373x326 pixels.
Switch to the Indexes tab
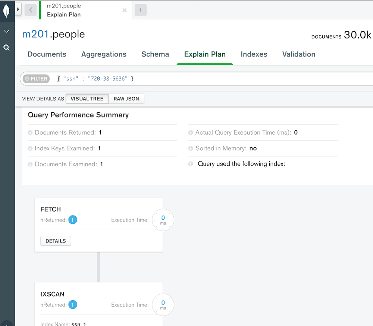pyautogui.click(x=254, y=54)
